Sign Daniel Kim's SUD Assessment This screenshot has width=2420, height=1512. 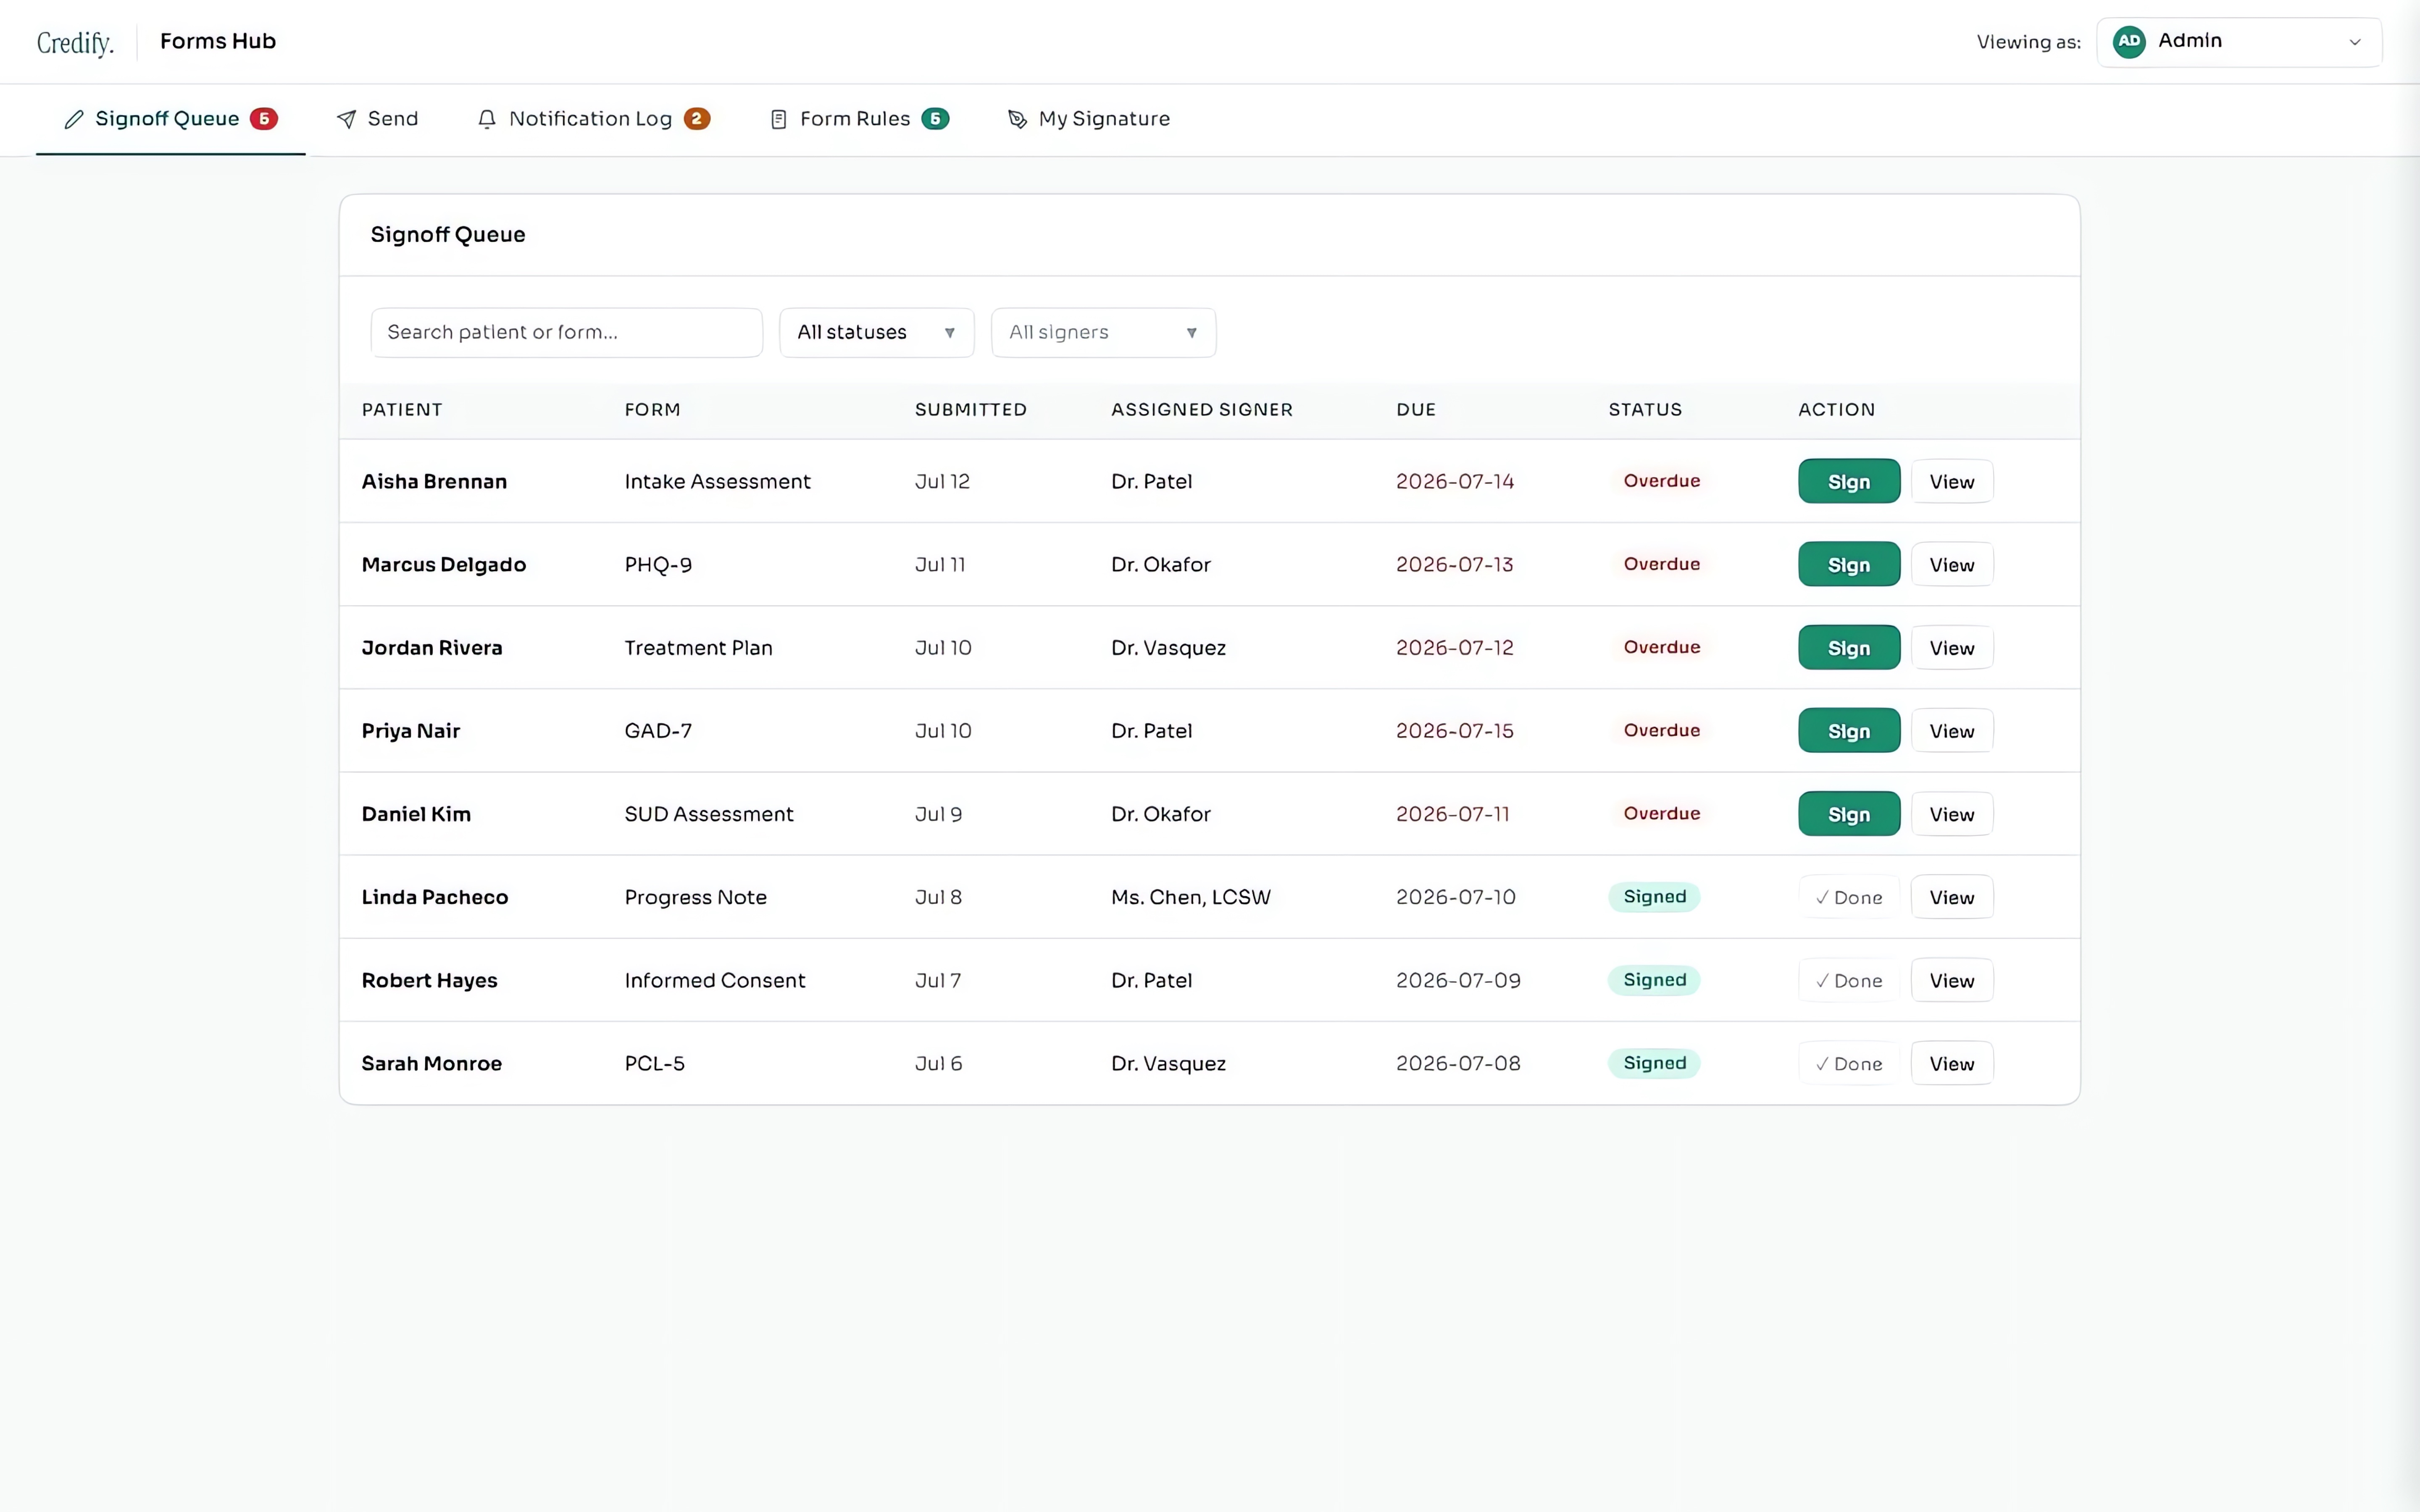coord(1848,813)
